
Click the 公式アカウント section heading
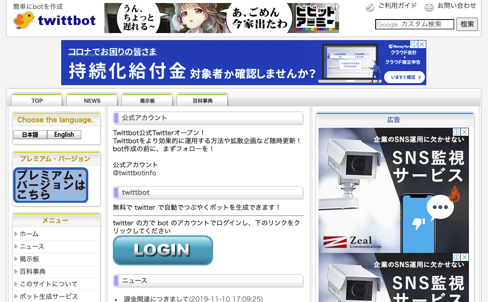(x=144, y=118)
